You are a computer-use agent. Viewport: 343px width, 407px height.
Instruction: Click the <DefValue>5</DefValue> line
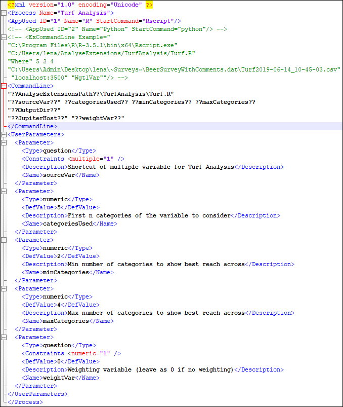pyautogui.click(x=61, y=208)
